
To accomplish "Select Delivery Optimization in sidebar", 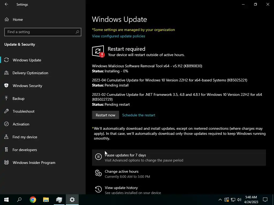I will point(43,73).
